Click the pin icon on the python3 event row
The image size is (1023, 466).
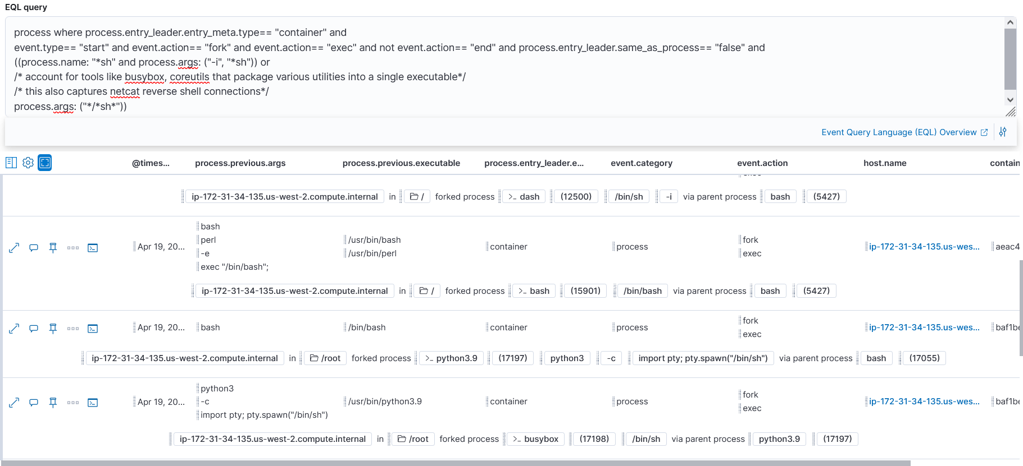point(53,402)
